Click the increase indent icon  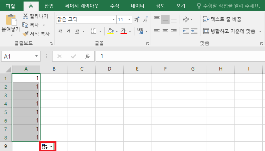coord(194,31)
